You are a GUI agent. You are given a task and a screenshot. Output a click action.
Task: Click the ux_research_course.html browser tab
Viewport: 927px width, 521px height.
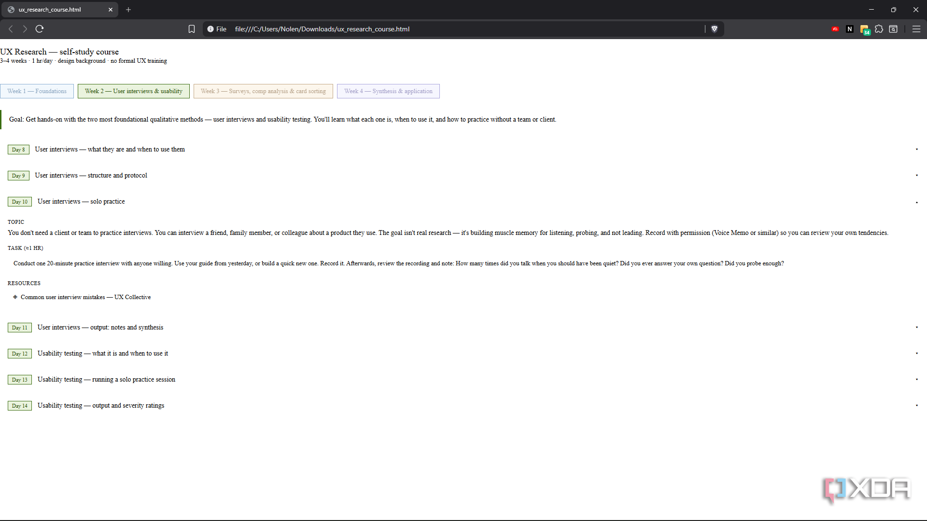tap(60, 10)
